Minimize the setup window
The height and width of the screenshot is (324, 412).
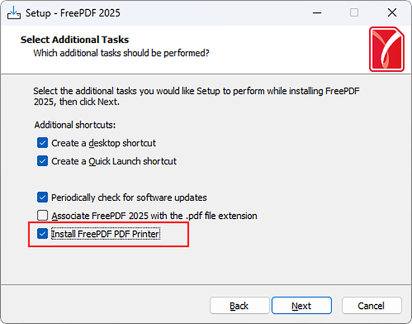coord(317,12)
